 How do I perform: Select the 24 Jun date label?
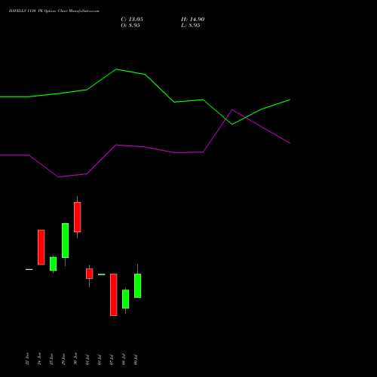pos(39,359)
